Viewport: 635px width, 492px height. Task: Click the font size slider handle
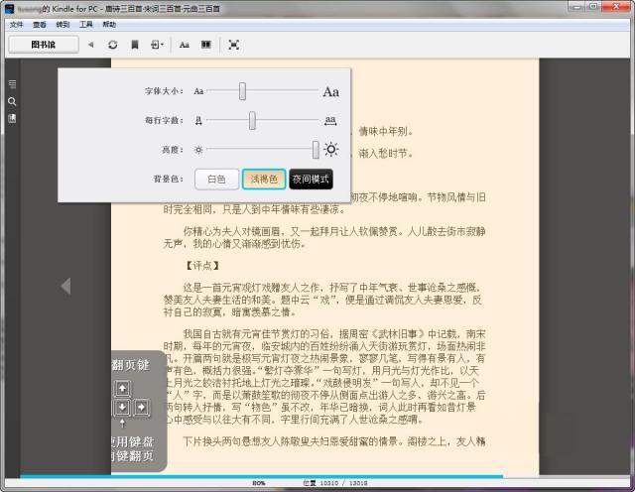(x=241, y=91)
